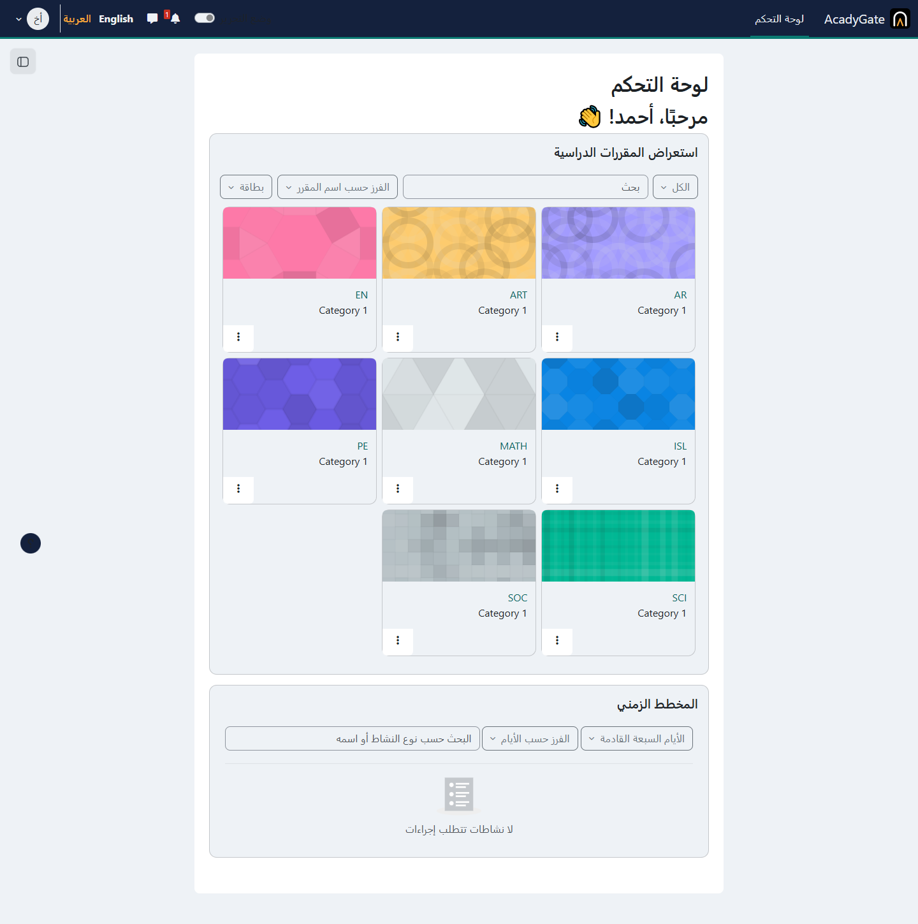Screen dimensions: 918x924
Task: Click Category 1 text under SOC course
Action: pyautogui.click(x=502, y=613)
